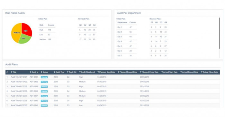Click the Medium risk row in Initial Plan
The height and width of the screenshot is (117, 225).
[47, 39]
